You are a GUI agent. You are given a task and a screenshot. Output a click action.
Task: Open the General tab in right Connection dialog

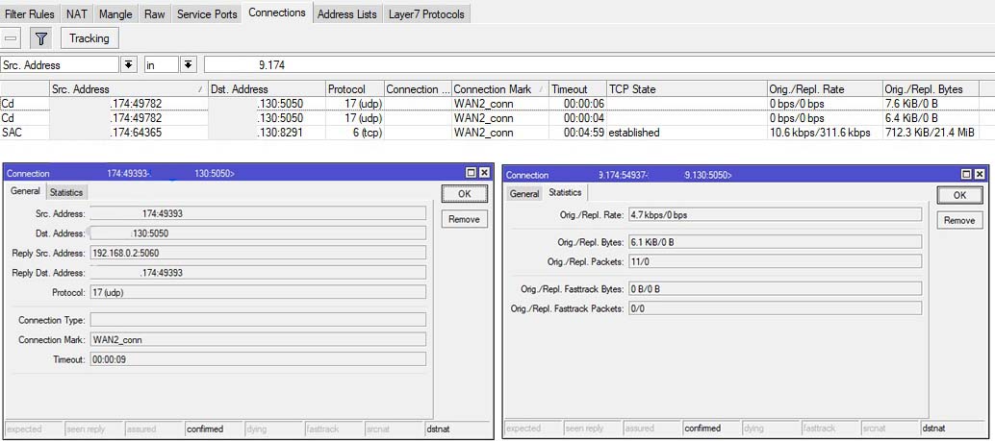coord(524,193)
